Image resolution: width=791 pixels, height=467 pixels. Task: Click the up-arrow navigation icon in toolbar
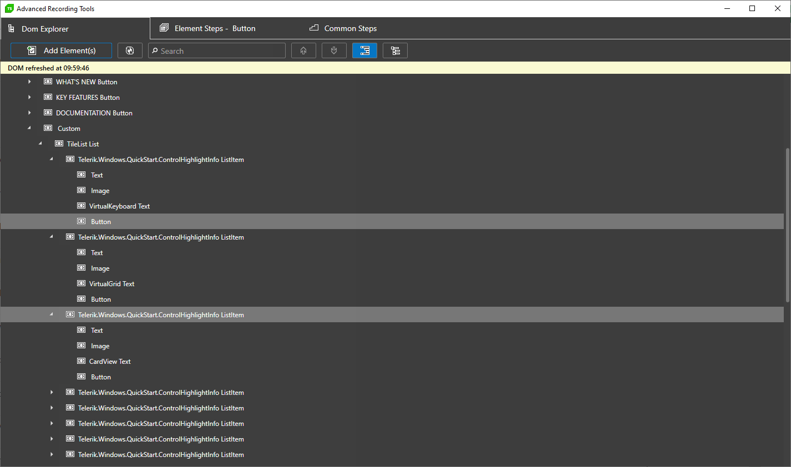tap(303, 50)
